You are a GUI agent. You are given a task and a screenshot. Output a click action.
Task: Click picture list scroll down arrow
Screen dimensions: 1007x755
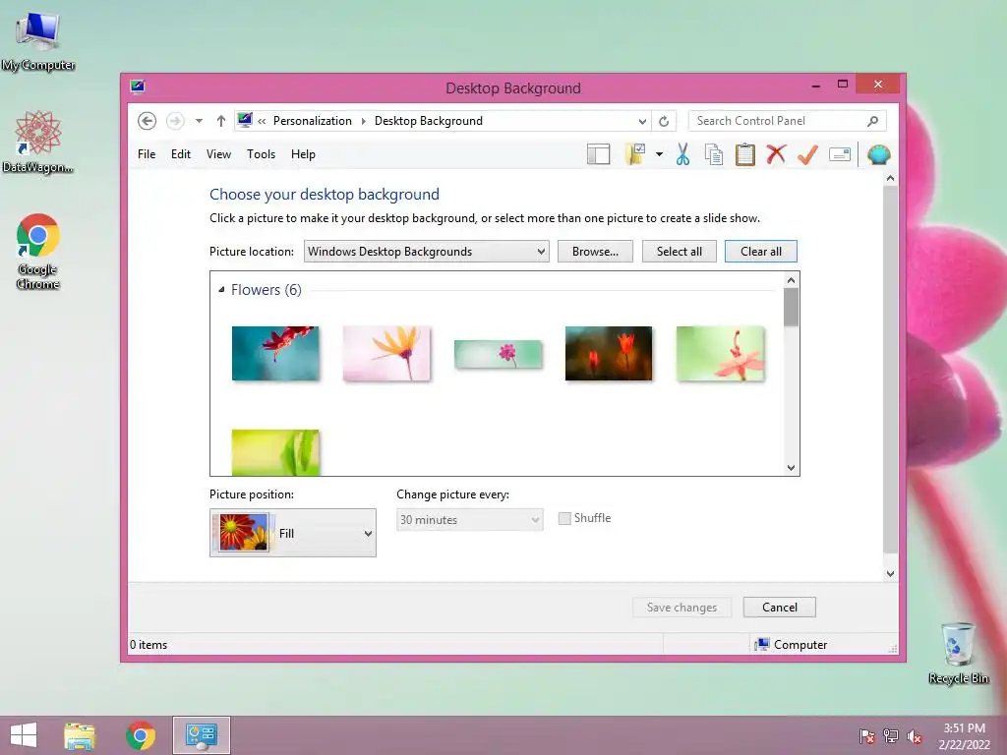tap(792, 467)
